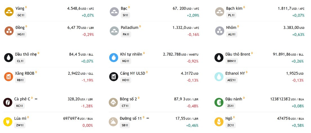Image resolution: width=311 pixels, height=133 pixels.
Task: Click the silver bars icon for Bạc
Action: (114, 12)
